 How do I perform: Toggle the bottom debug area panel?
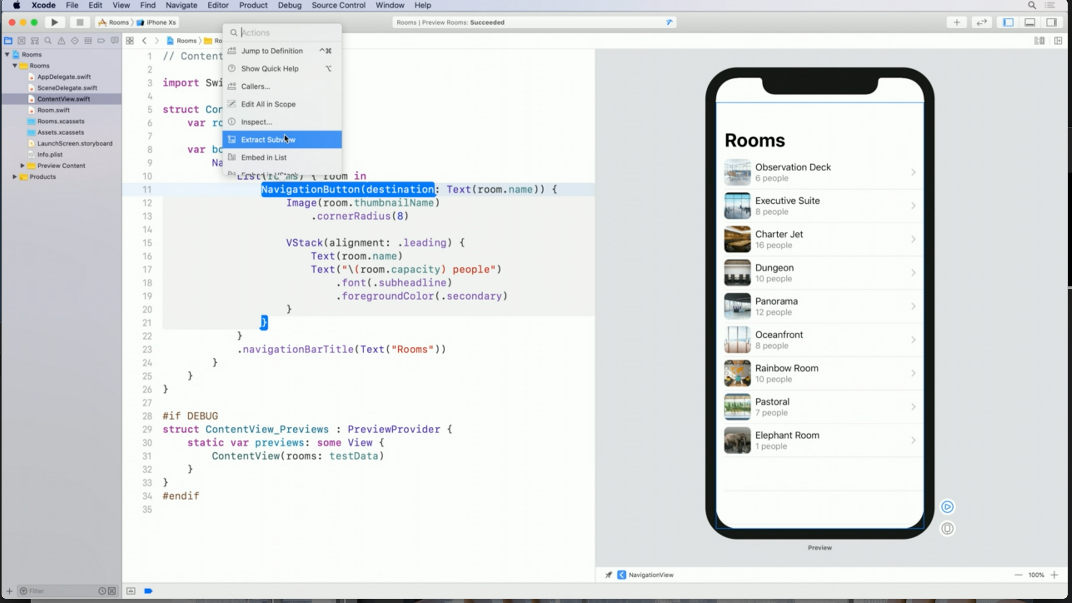(1030, 23)
